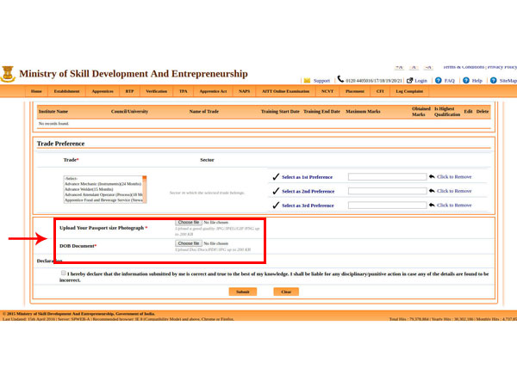Open the SiteMap link
Screen dimensions: 517x387
point(508,81)
